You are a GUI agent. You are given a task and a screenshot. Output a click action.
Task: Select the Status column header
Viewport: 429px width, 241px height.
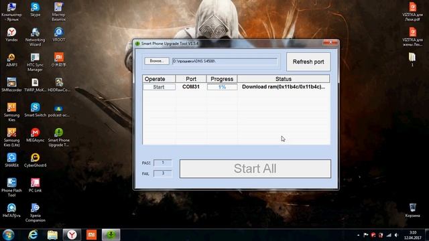tap(284, 79)
